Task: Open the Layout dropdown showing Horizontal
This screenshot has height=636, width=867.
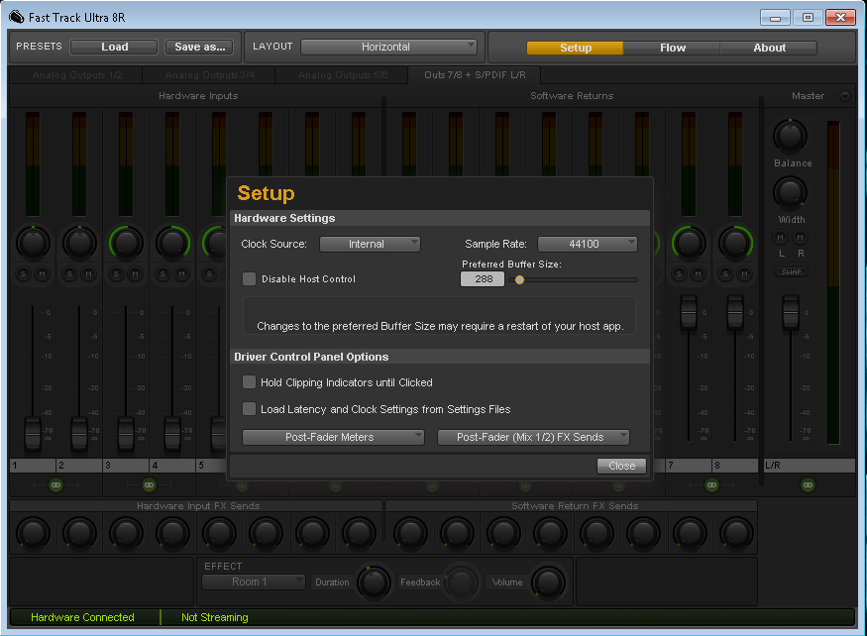Action: (x=388, y=47)
